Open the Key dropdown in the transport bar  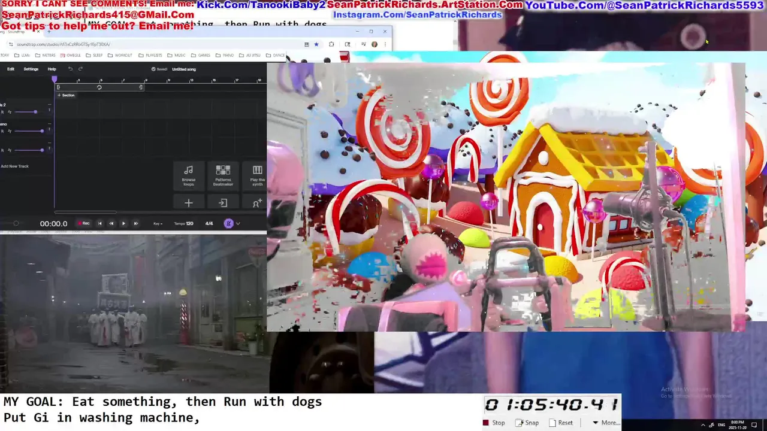[158, 224]
